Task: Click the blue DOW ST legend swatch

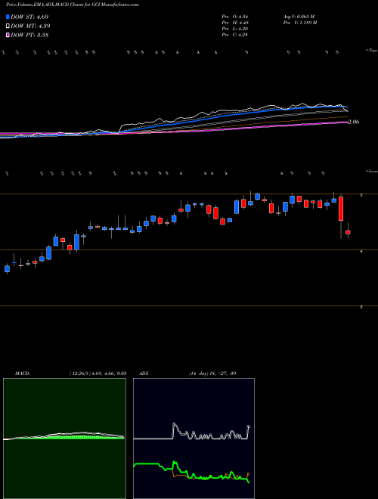Action: point(8,17)
